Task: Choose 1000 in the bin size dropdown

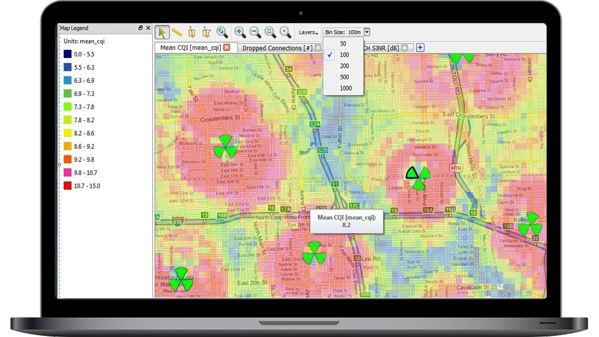Action: coord(345,88)
